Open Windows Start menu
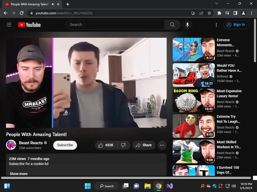Viewport: 257px width, 192px height. 88,186
